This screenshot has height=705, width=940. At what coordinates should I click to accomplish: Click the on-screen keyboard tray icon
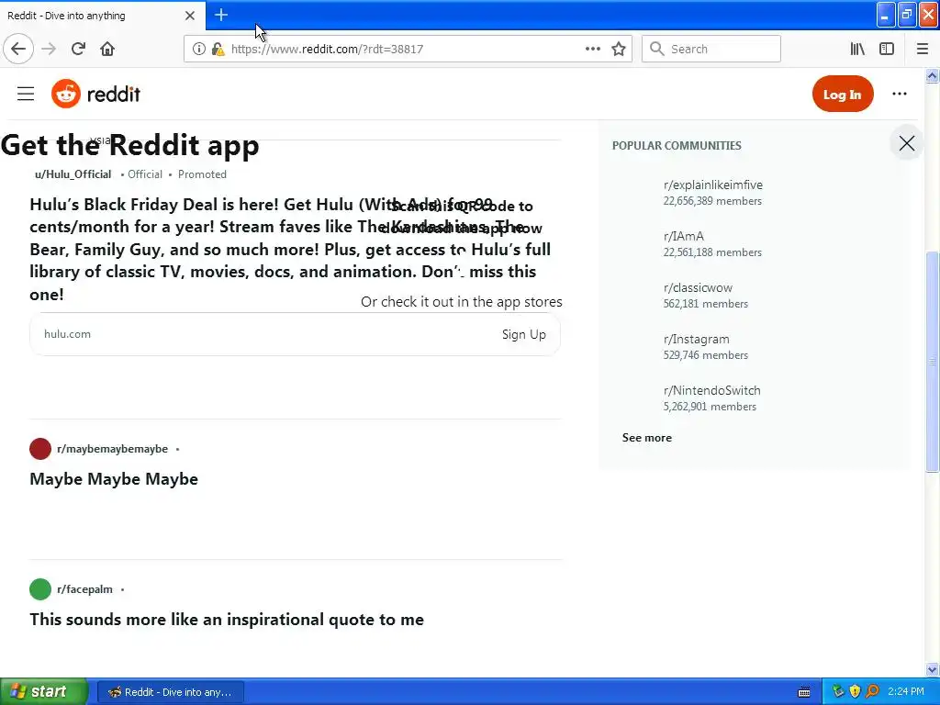click(x=804, y=692)
